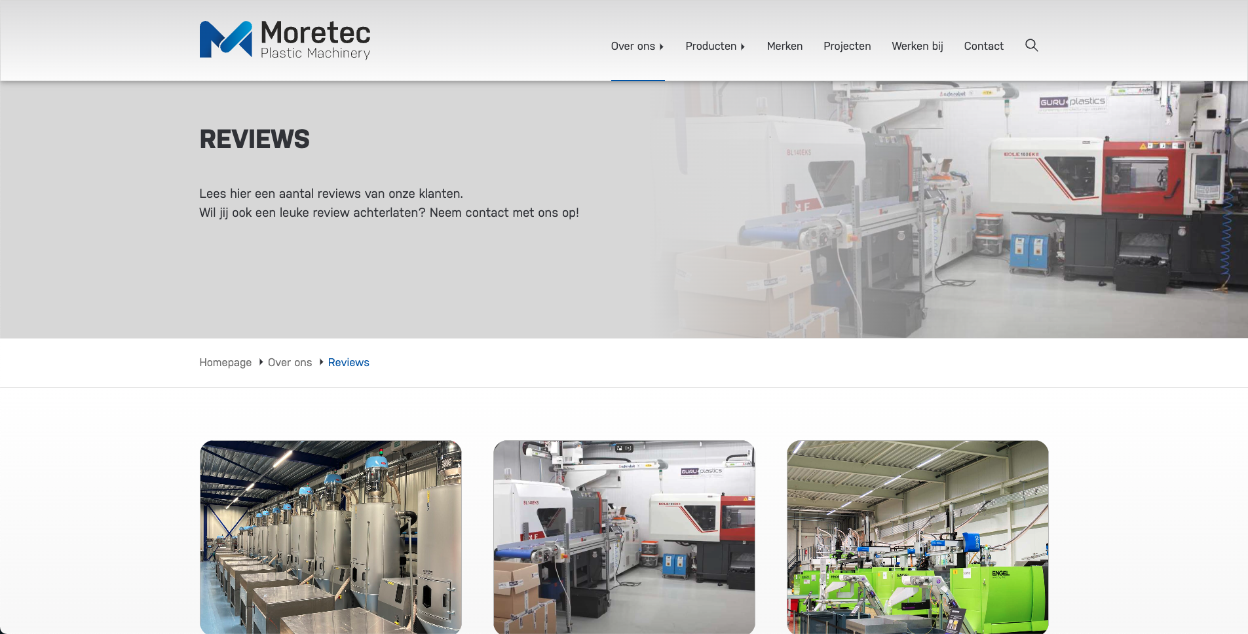Viewport: 1248px width, 634px height.
Task: Expand the Producten dropdown arrow
Action: [743, 47]
